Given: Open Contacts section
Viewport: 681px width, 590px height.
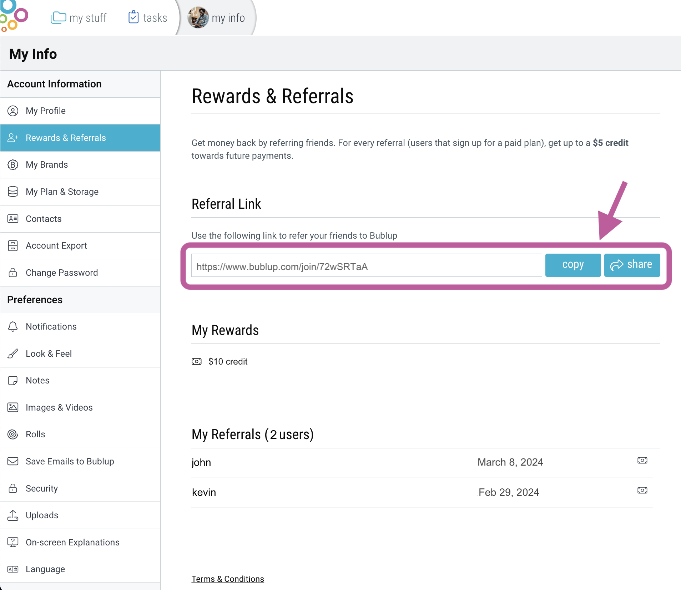Looking at the screenshot, I should (80, 219).
